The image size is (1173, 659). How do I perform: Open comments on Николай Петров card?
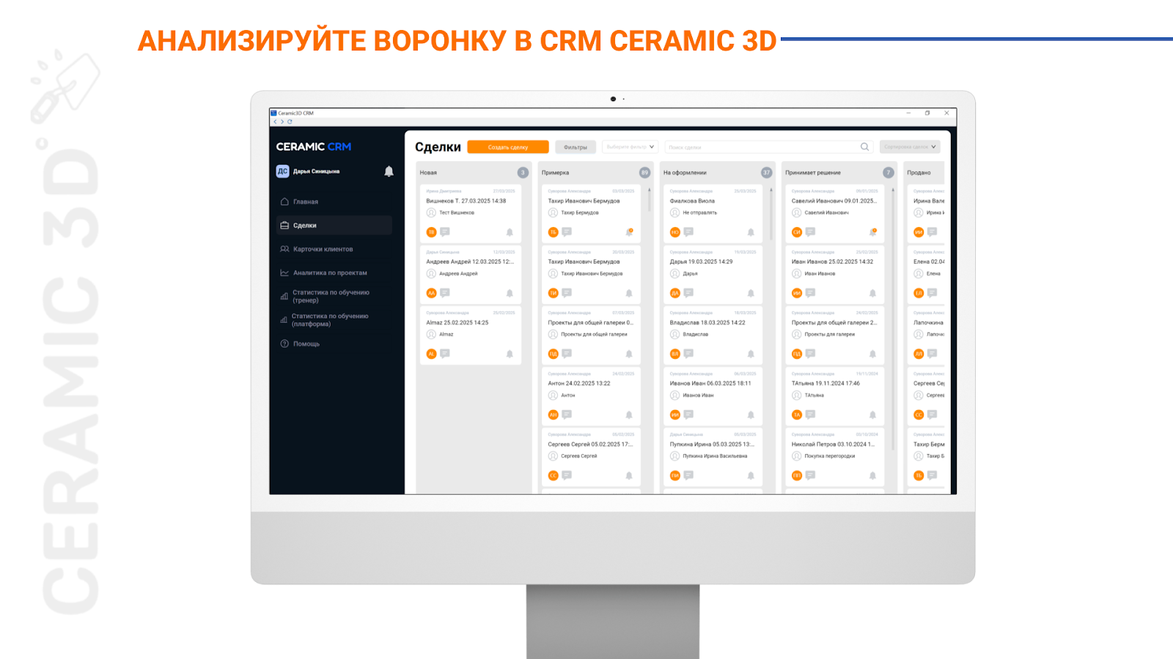(810, 475)
